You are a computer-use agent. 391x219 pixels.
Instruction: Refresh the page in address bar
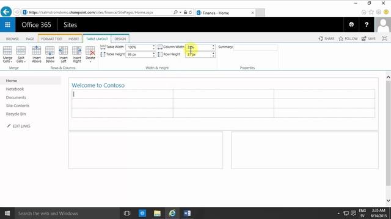point(190,12)
